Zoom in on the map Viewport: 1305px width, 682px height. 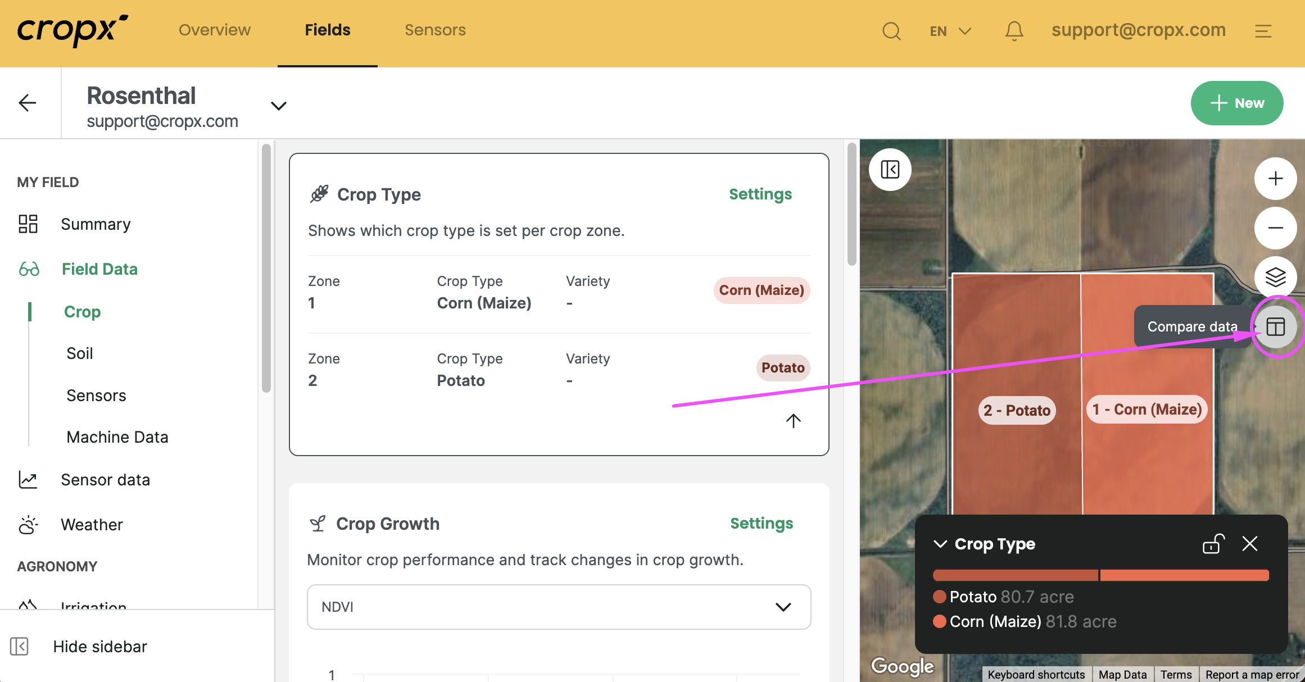coord(1275,179)
